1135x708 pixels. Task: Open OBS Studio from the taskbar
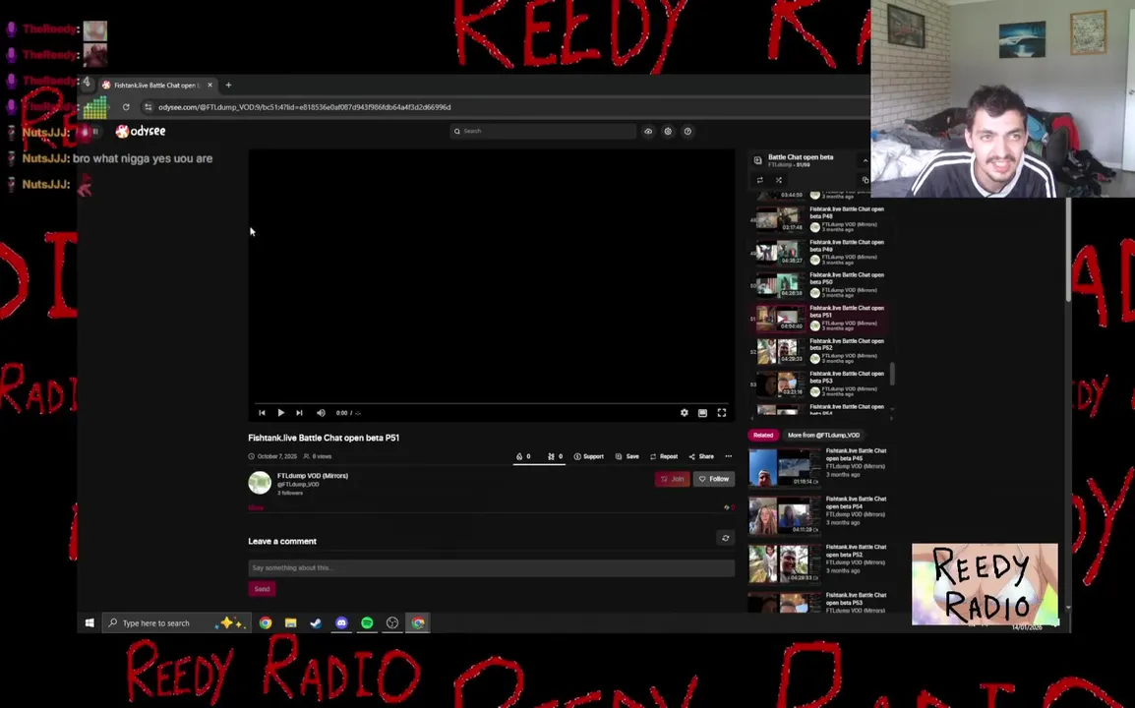pos(392,622)
